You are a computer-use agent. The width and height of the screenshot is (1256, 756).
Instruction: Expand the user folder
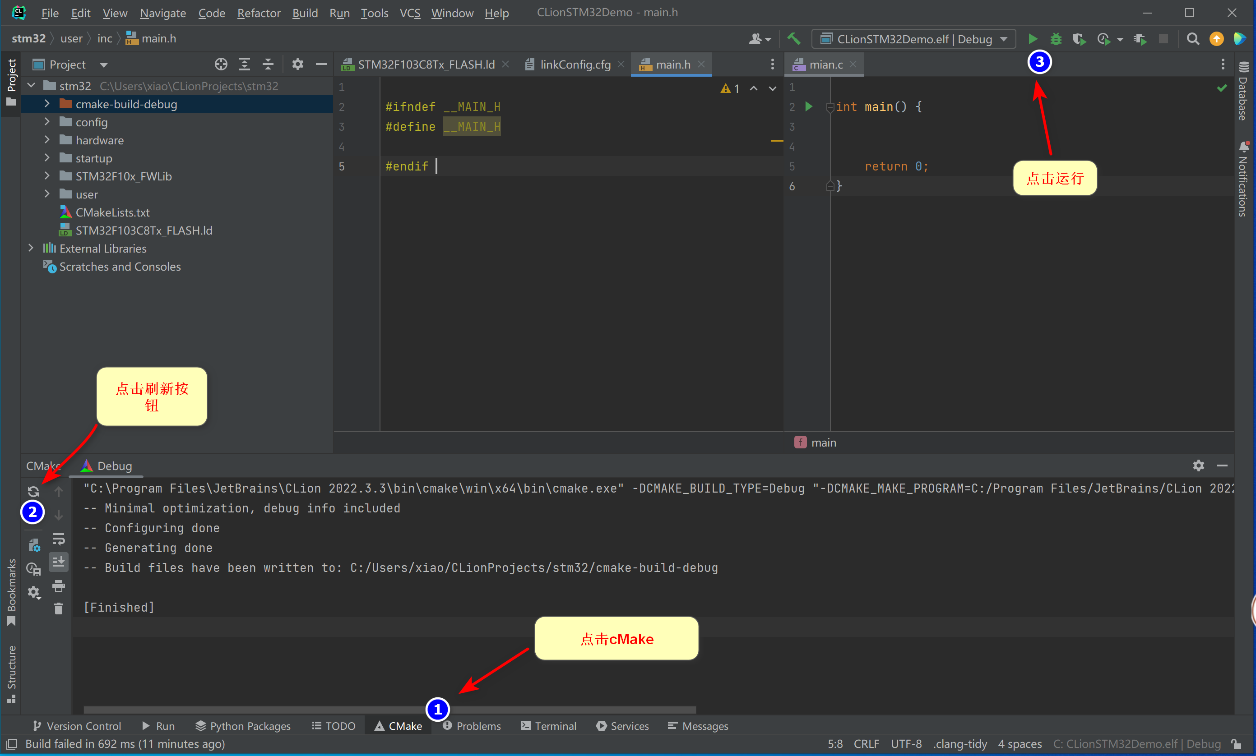(47, 194)
